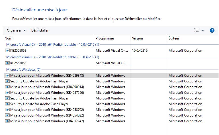Collapse the Visual C++ 2010 x86 Redistributable group
This screenshot has width=219, height=135.
[x=53, y=57]
